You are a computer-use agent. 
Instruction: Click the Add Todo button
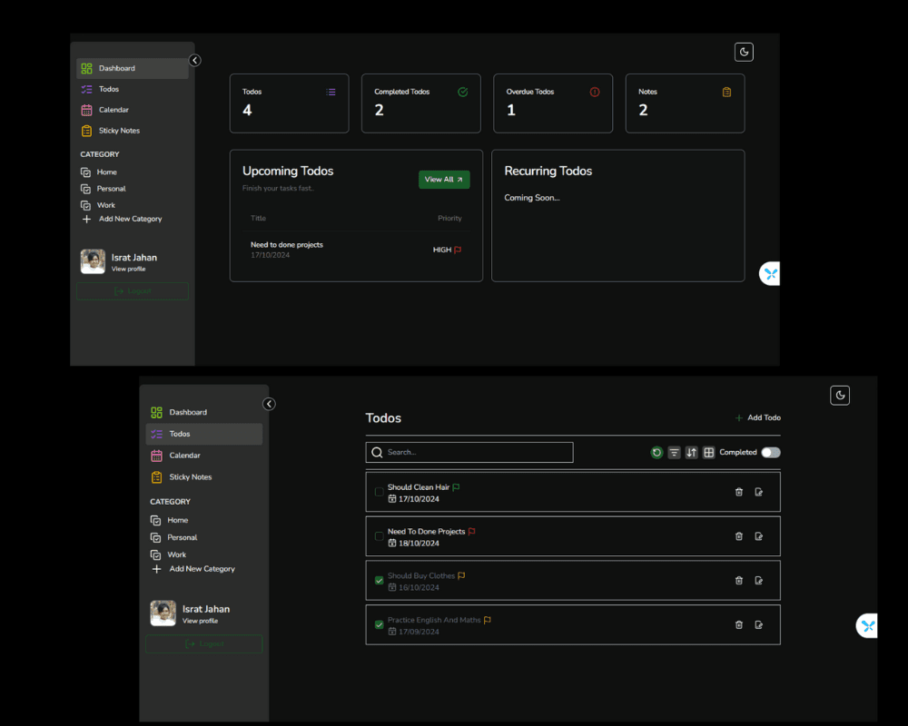758,417
